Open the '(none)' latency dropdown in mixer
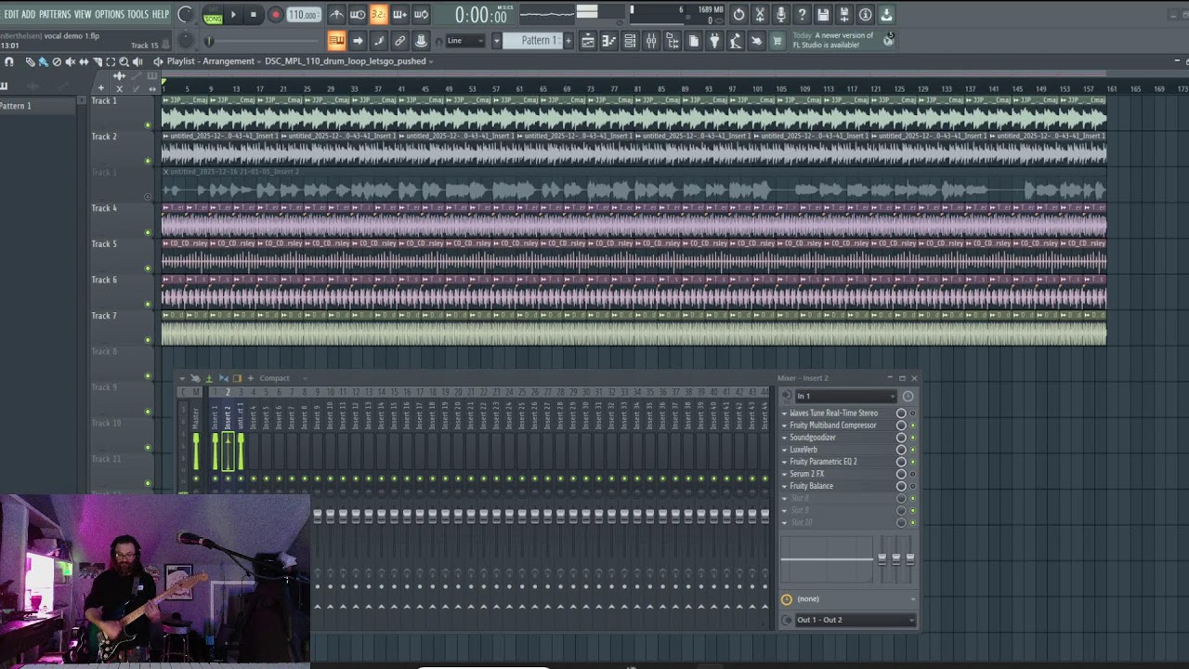 click(x=855, y=599)
